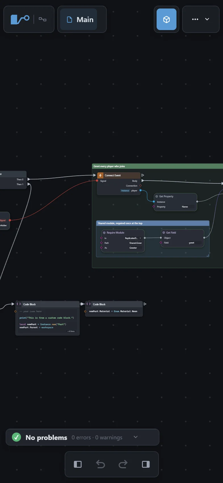
Task: Click the braces icon of the Neon Code Block
Action: 89,304
